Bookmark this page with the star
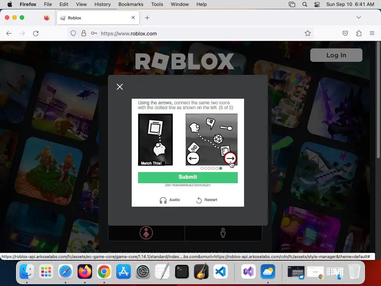Image resolution: width=381 pixels, height=286 pixels. pos(308,33)
